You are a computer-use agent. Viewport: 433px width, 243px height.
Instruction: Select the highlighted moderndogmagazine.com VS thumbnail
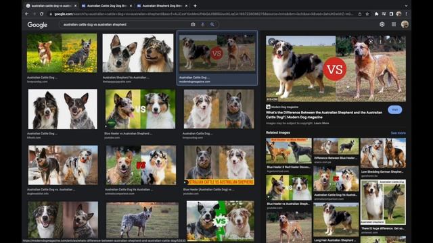click(x=217, y=53)
